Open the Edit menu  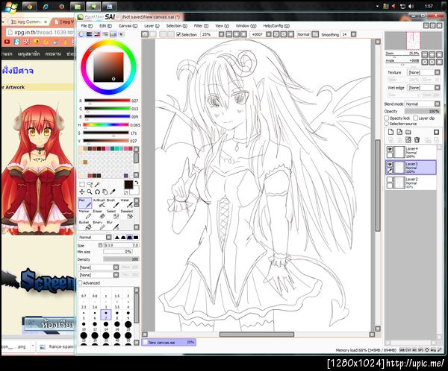point(105,25)
